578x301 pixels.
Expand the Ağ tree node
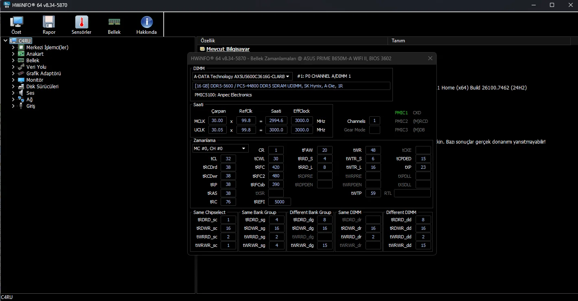click(13, 99)
